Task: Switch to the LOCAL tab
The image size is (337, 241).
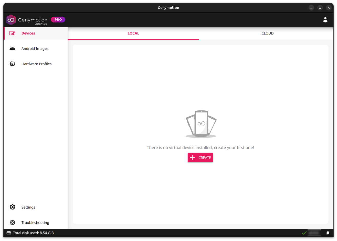Action: pyautogui.click(x=133, y=33)
